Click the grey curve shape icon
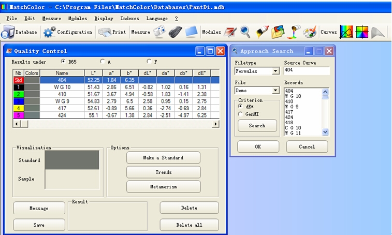 (x=378, y=33)
